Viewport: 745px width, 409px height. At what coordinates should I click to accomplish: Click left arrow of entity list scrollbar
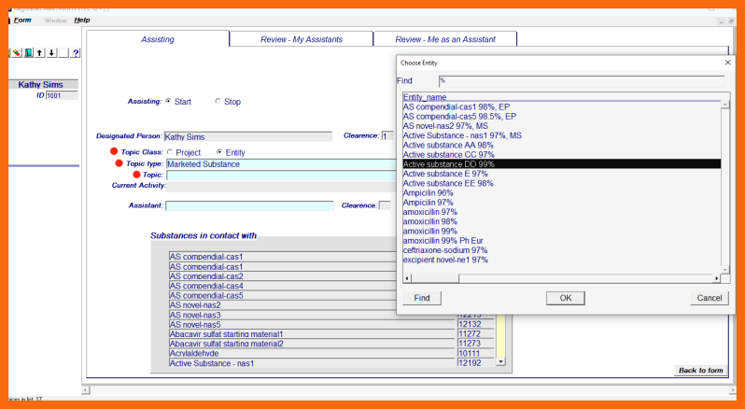point(406,278)
